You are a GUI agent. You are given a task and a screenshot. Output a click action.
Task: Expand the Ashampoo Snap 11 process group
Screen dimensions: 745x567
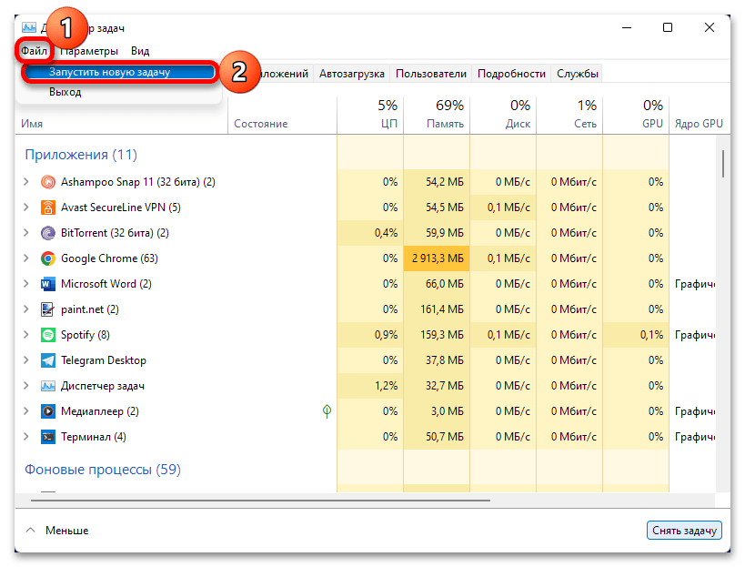click(26, 181)
